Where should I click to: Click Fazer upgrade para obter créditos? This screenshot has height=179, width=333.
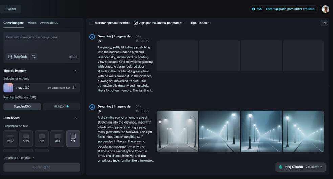[x=290, y=9]
